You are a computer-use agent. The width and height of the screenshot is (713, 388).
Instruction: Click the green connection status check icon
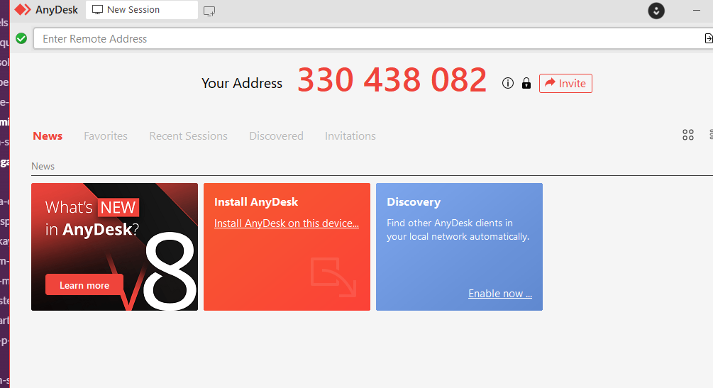pos(21,39)
